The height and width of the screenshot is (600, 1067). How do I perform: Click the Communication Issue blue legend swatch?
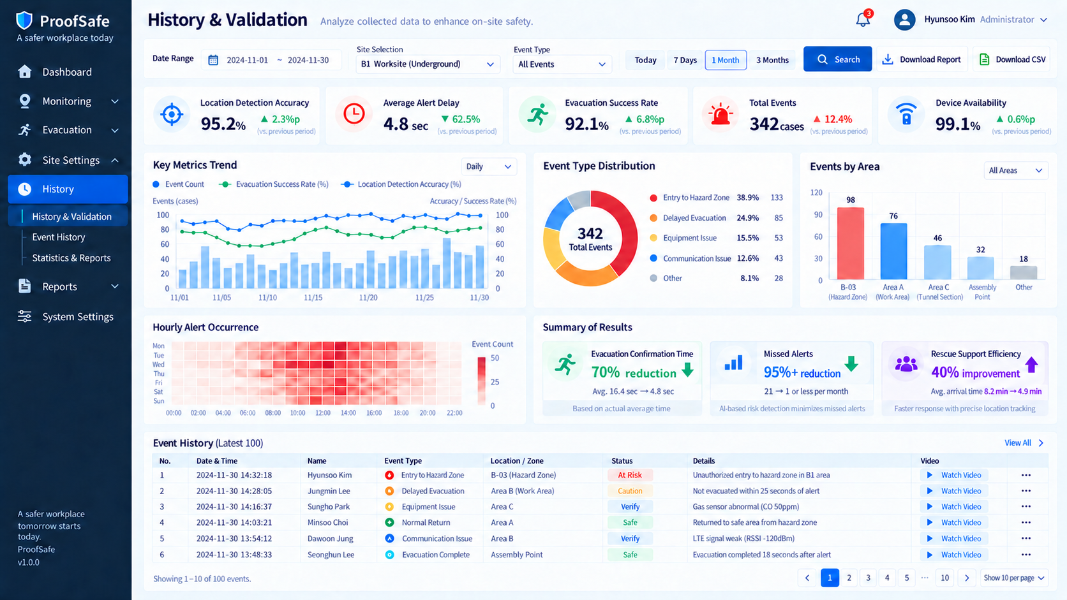[x=653, y=258]
